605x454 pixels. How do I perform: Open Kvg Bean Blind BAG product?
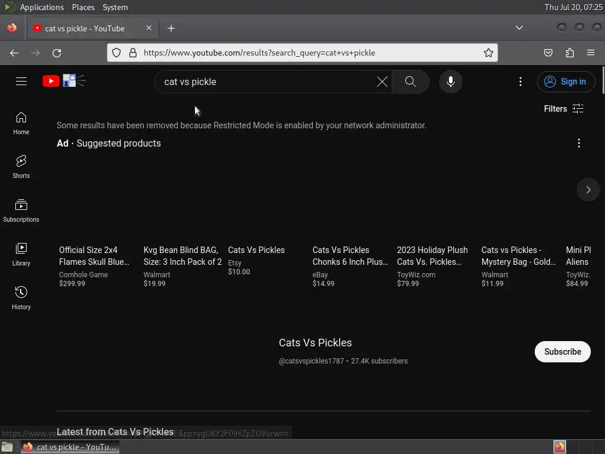click(x=183, y=255)
